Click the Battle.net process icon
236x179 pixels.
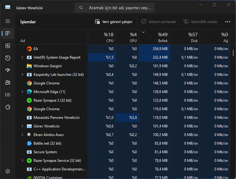[x=29, y=143]
